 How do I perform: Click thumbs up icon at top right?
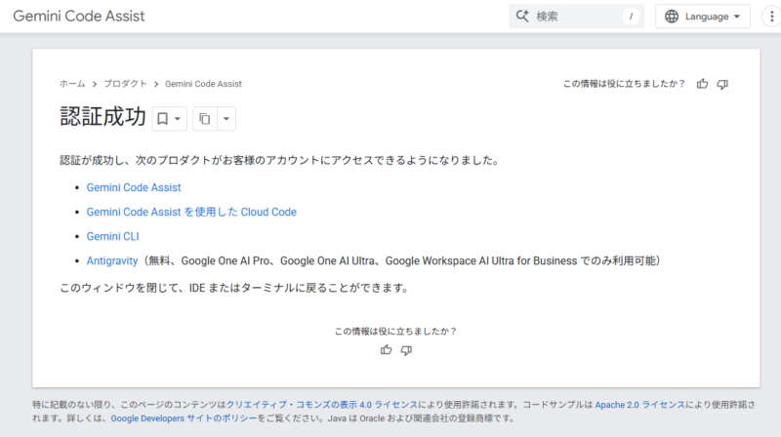(702, 84)
